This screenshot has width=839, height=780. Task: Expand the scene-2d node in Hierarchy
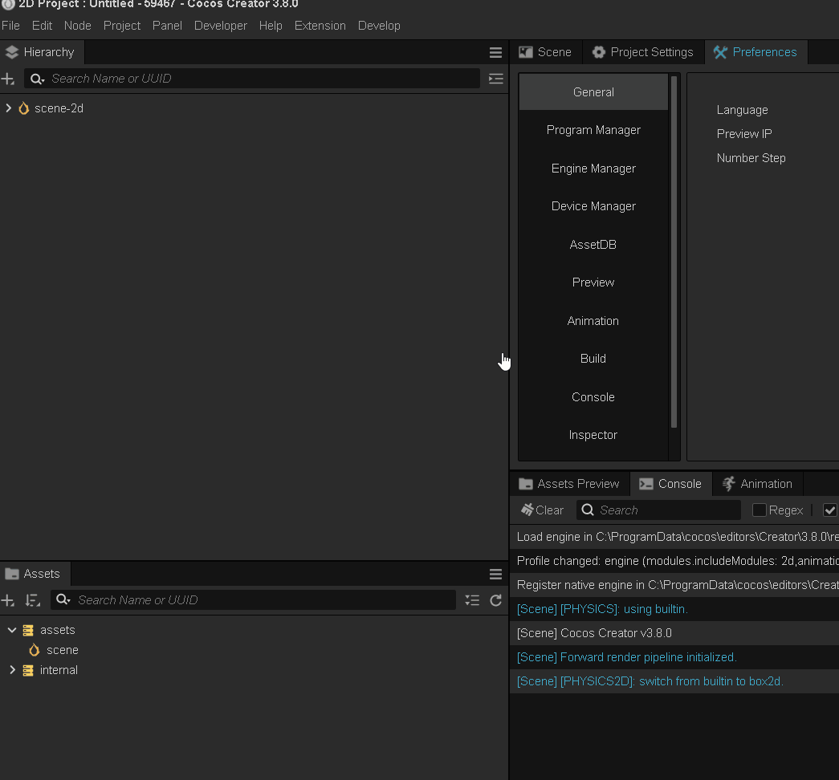click(9, 108)
